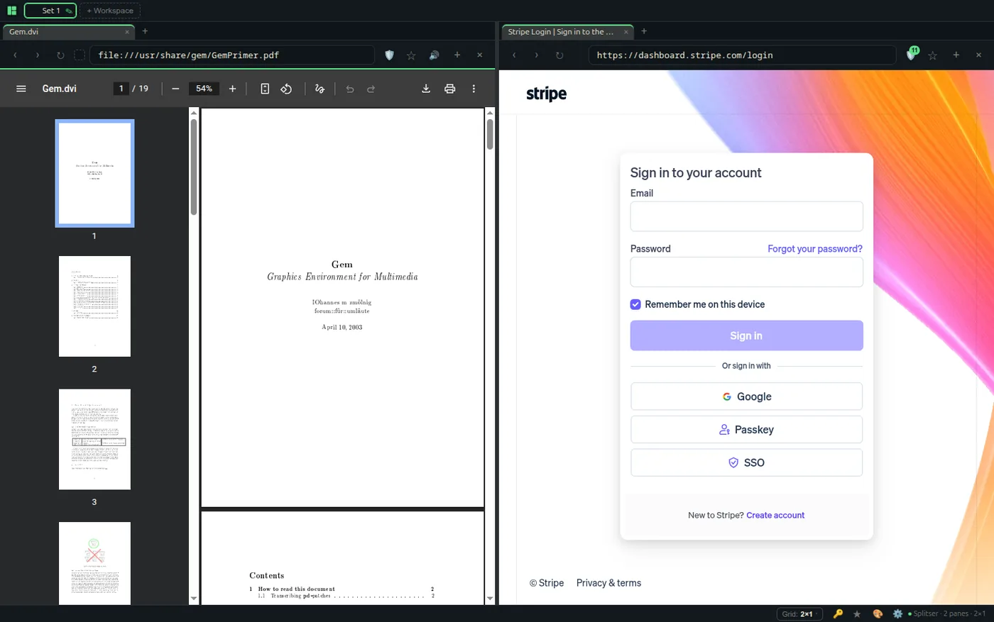
Task: Click the 54% zoom level field
Action: (204, 89)
